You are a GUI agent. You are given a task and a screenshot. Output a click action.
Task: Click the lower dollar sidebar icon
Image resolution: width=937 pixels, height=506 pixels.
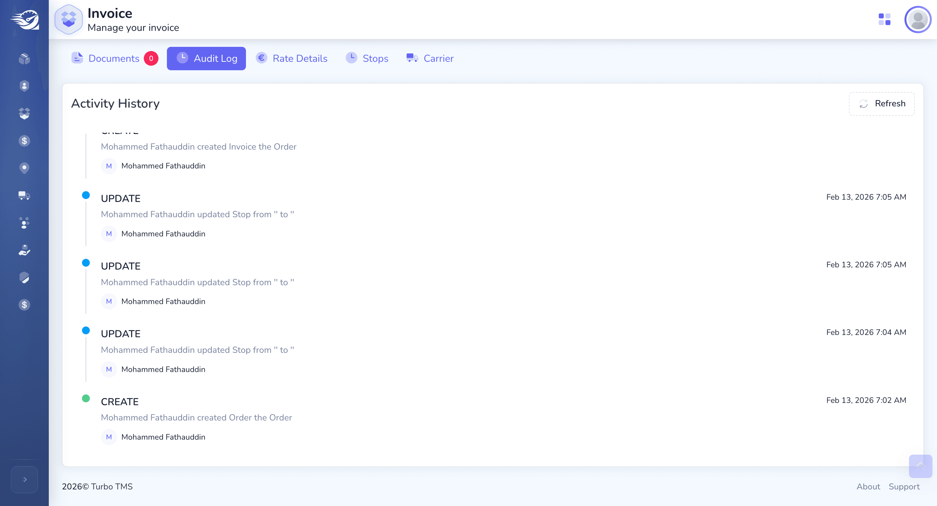pos(24,305)
